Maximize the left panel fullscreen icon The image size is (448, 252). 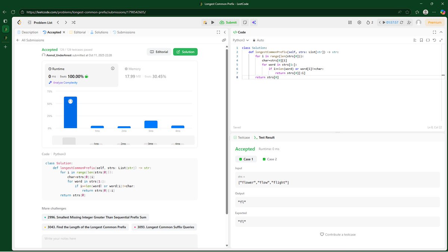(x=218, y=32)
